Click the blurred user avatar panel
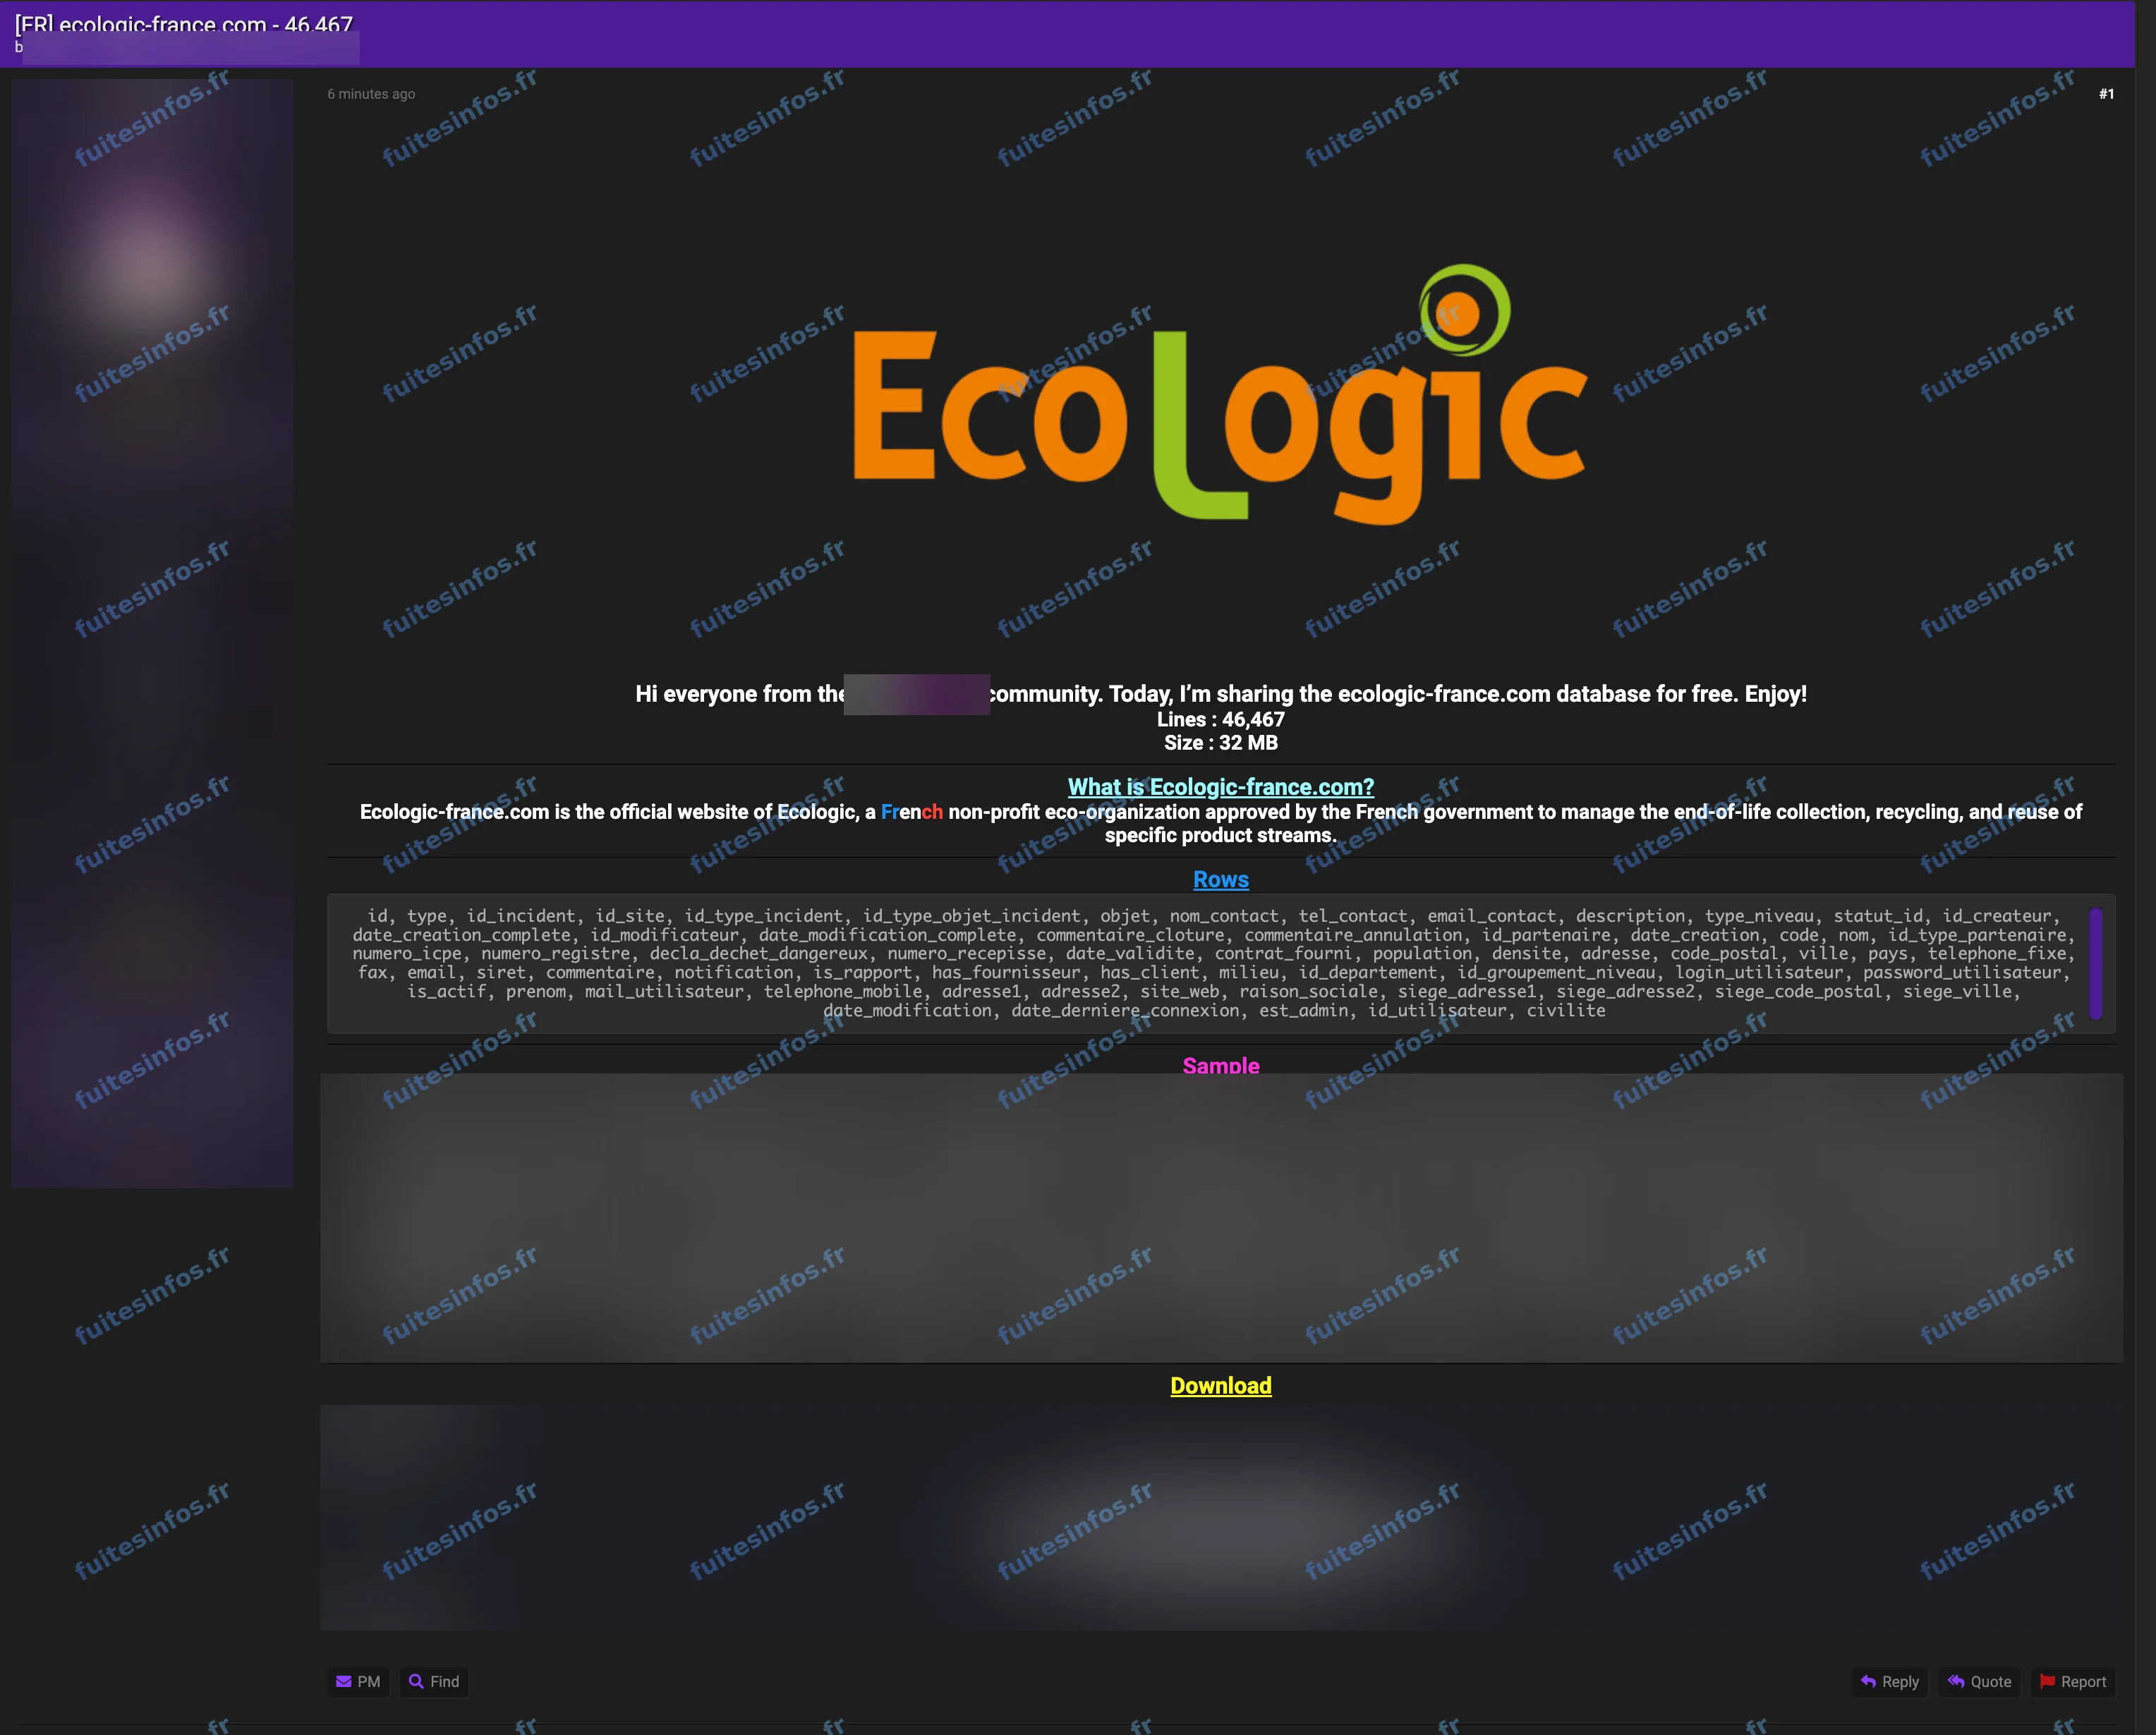This screenshot has width=2156, height=1735. [152, 633]
